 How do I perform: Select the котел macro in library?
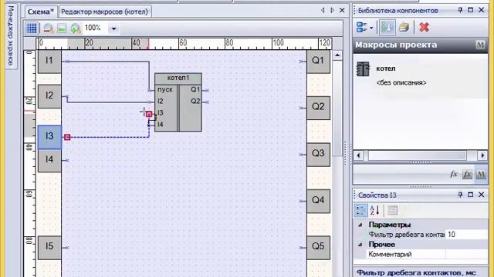[420, 75]
